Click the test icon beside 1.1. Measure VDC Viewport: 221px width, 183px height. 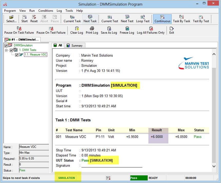21,54
